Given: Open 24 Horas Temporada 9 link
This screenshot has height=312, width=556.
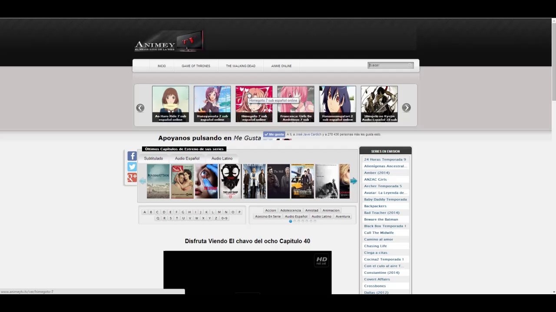Looking at the screenshot, I should pyautogui.click(x=385, y=159).
